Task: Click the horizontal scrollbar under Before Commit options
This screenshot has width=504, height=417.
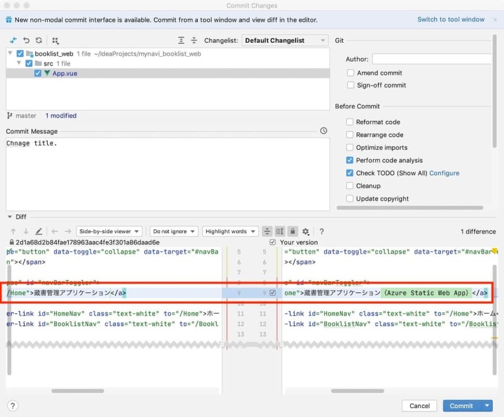Action: coord(410,207)
